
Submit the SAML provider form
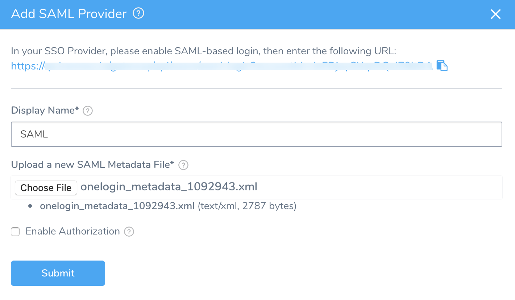[x=58, y=273]
